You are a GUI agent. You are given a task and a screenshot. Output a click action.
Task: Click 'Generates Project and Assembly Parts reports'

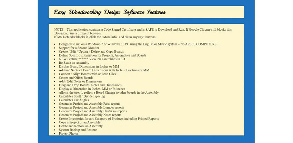pyautogui.click(x=90, y=104)
